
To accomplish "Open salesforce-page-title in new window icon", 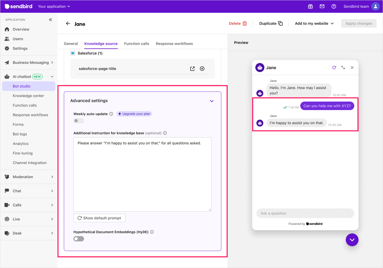I will [x=193, y=69].
